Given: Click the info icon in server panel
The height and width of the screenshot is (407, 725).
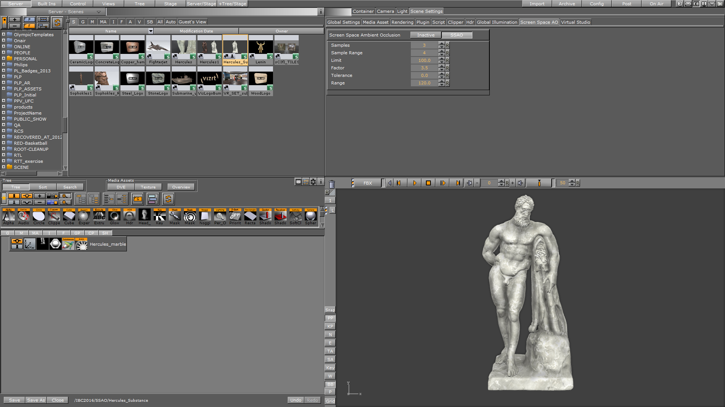Looking at the screenshot, I should [321, 12].
